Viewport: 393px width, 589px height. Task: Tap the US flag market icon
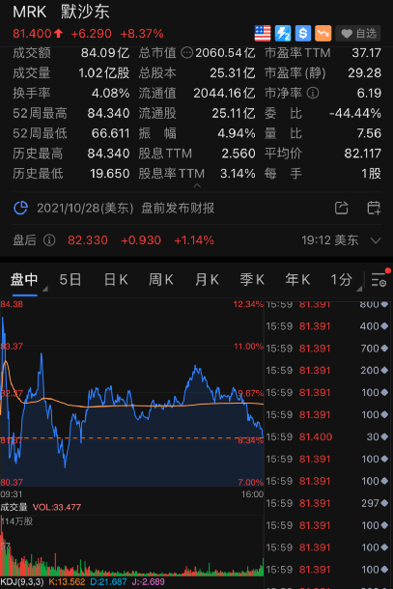click(x=263, y=34)
